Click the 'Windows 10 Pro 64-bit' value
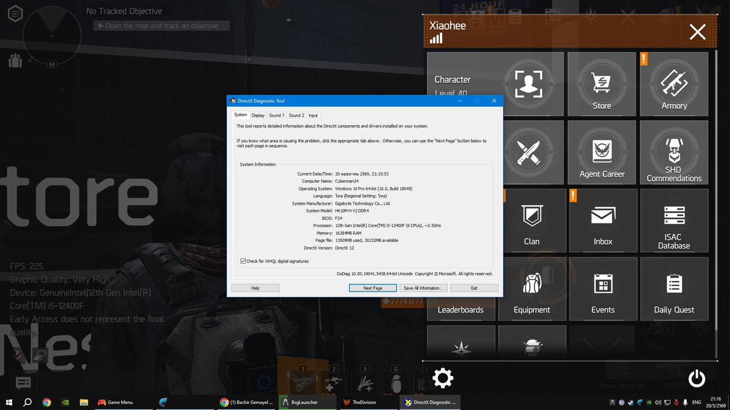Screen dimensions: 730x410 tap(374, 188)
